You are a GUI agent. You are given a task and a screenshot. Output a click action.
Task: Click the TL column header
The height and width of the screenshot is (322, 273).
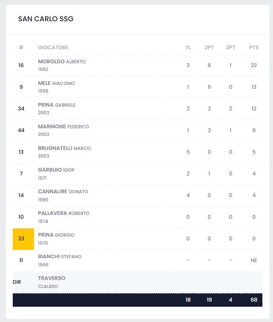pyautogui.click(x=188, y=48)
